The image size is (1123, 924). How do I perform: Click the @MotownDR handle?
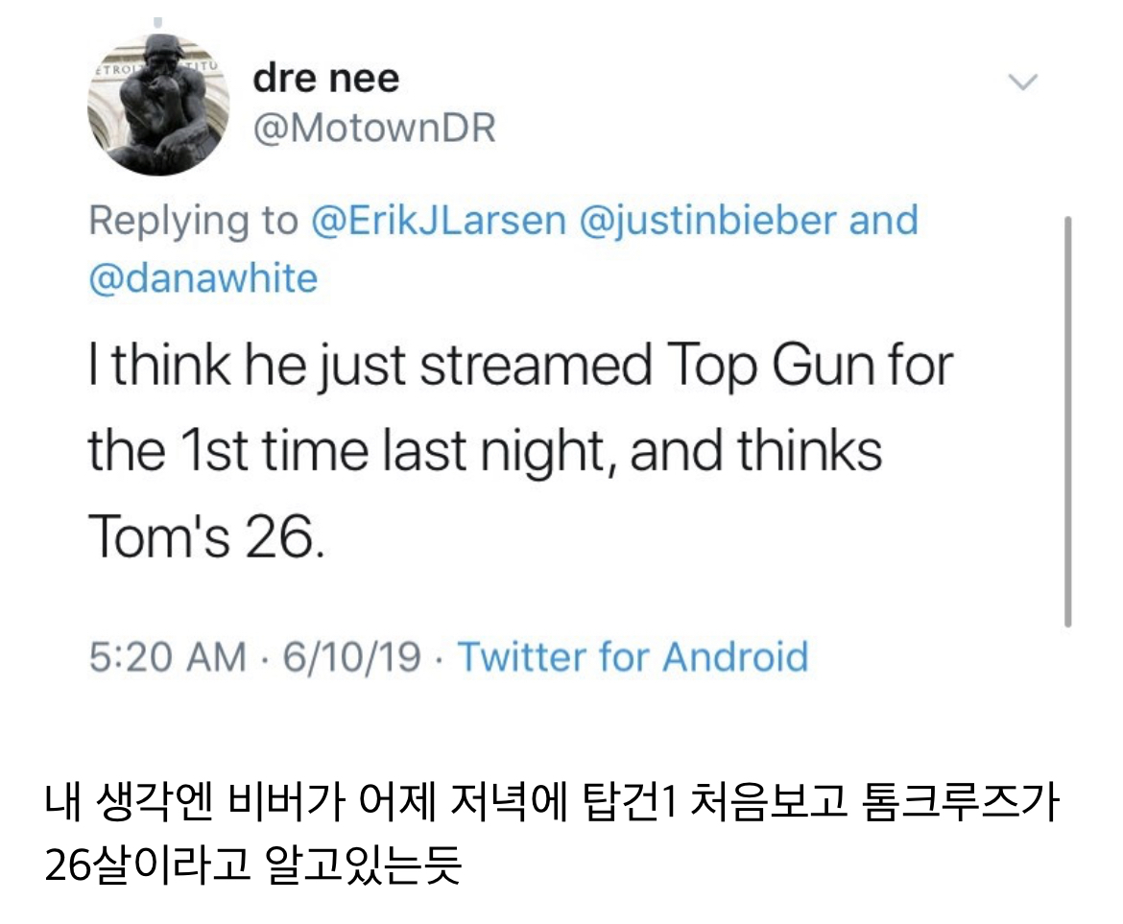[x=374, y=128]
